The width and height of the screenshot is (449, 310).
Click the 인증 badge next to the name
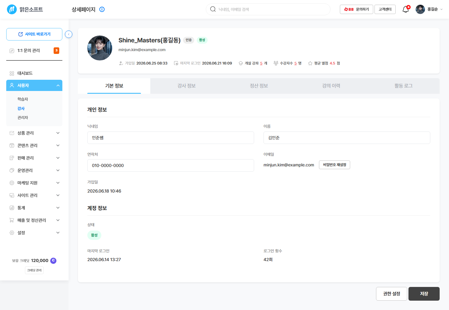[x=189, y=40]
